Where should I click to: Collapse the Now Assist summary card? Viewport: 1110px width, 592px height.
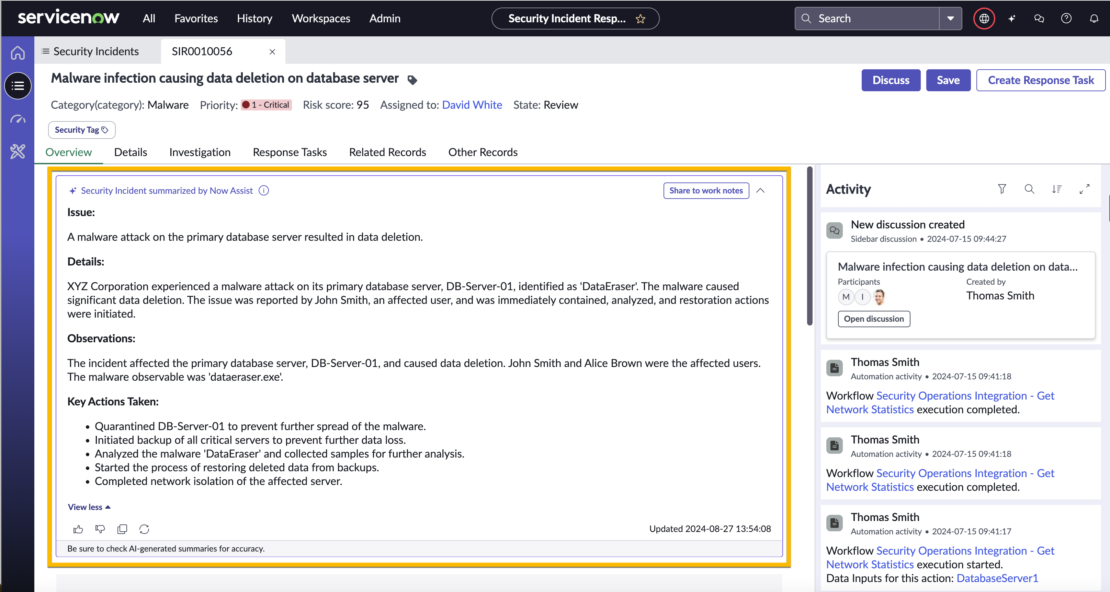coord(760,191)
